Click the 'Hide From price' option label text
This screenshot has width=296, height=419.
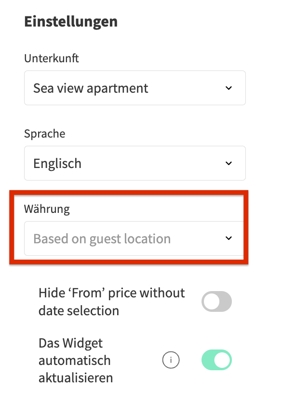pos(111,302)
